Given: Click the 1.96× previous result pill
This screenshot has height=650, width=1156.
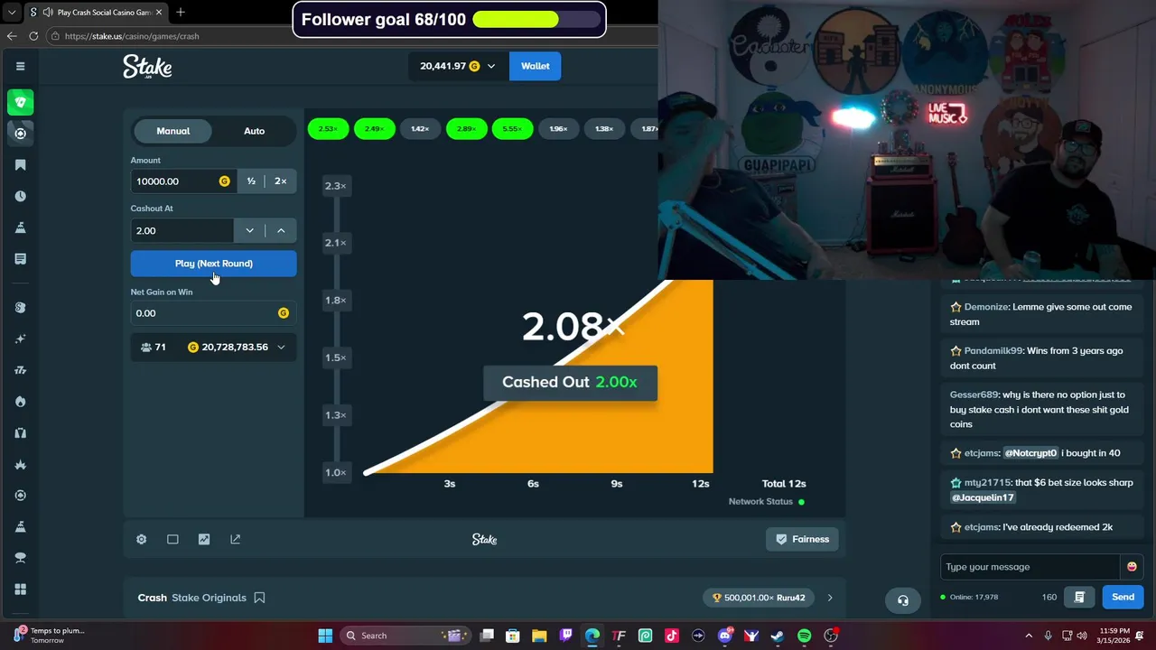Looking at the screenshot, I should 558,129.
